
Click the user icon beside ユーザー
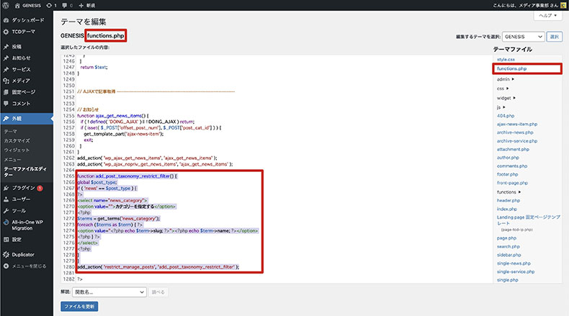[x=6, y=199]
